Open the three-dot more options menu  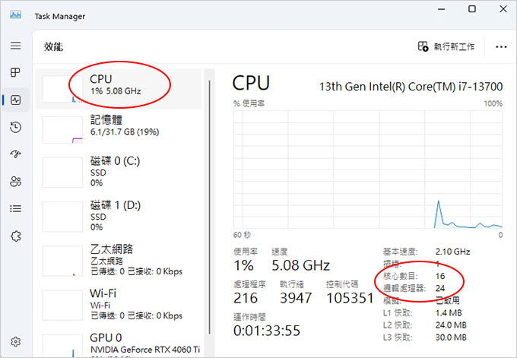point(501,47)
